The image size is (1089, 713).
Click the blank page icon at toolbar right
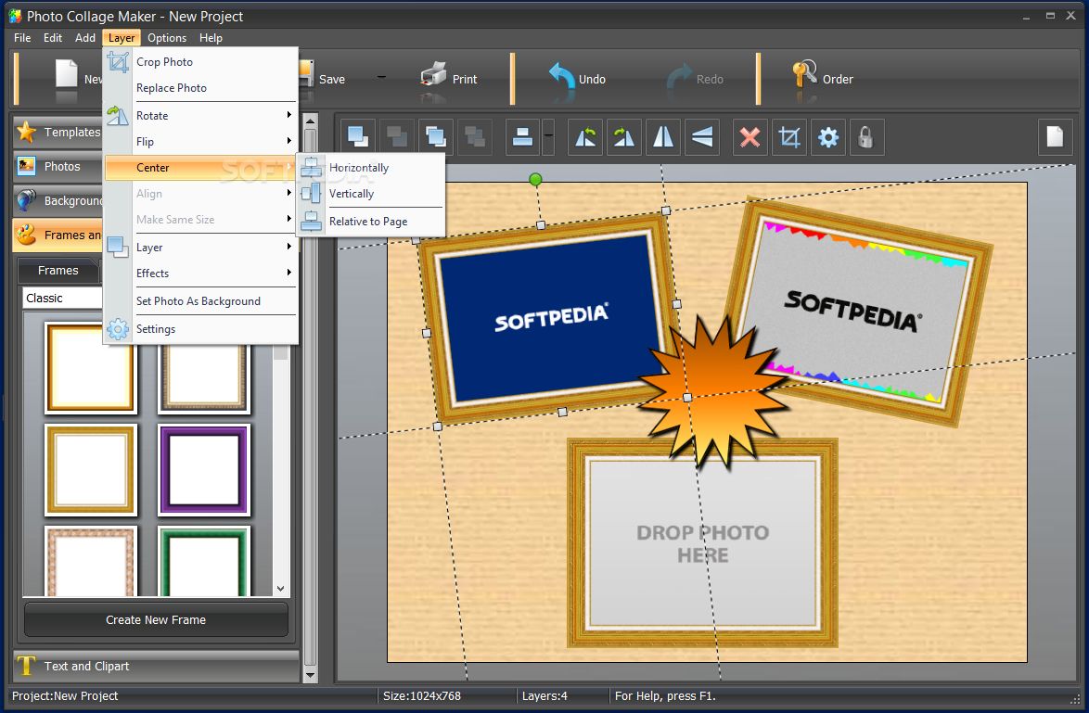1055,137
